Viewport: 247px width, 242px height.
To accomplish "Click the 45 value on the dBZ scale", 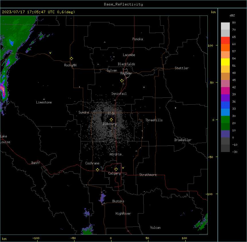I will pyautogui.click(x=234, y=80).
